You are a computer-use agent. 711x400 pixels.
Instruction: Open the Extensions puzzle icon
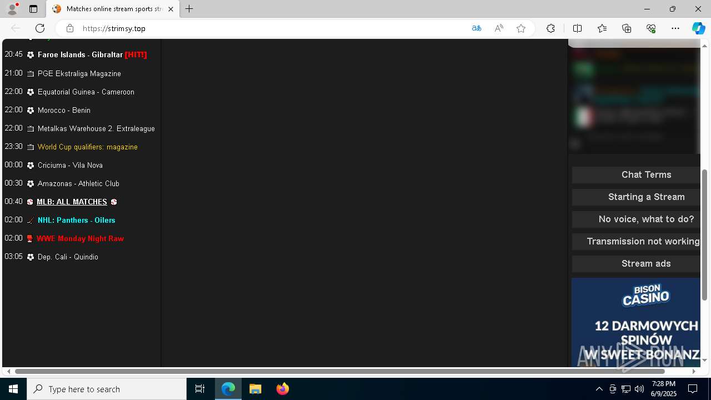pos(550,28)
